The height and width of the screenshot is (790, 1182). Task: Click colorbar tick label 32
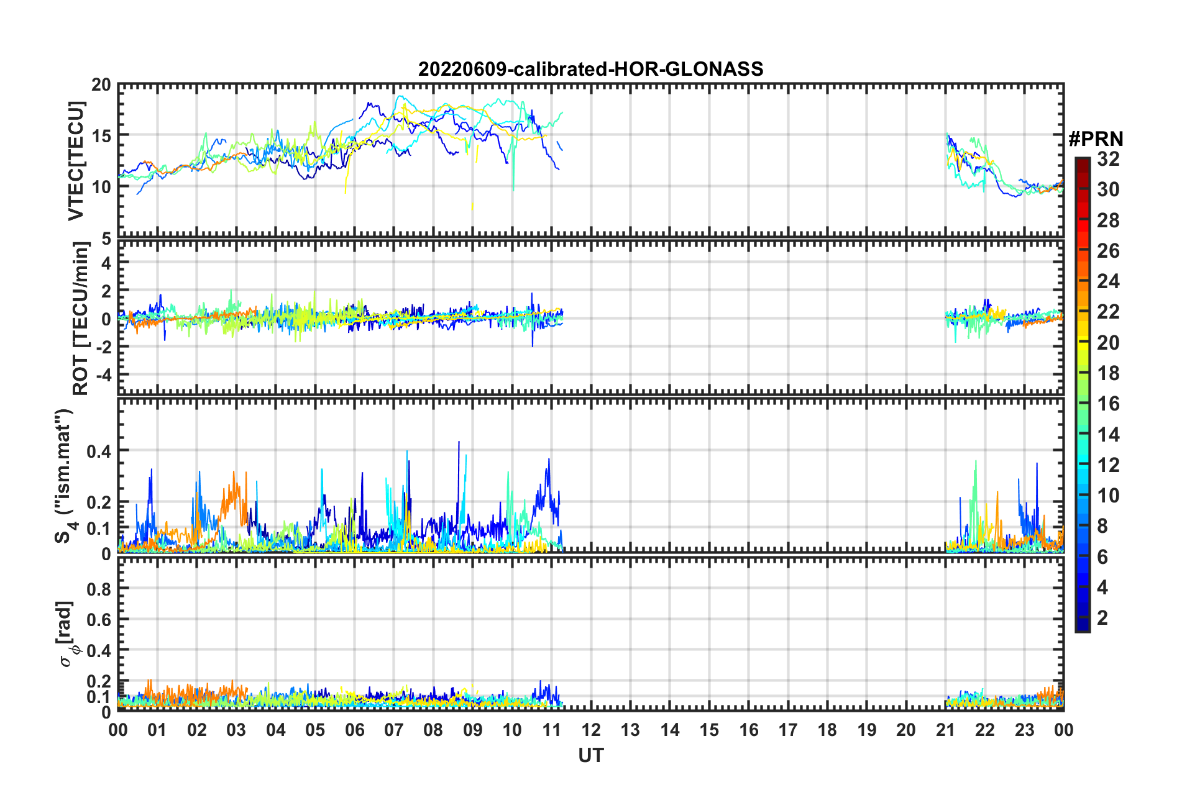coord(1108,159)
